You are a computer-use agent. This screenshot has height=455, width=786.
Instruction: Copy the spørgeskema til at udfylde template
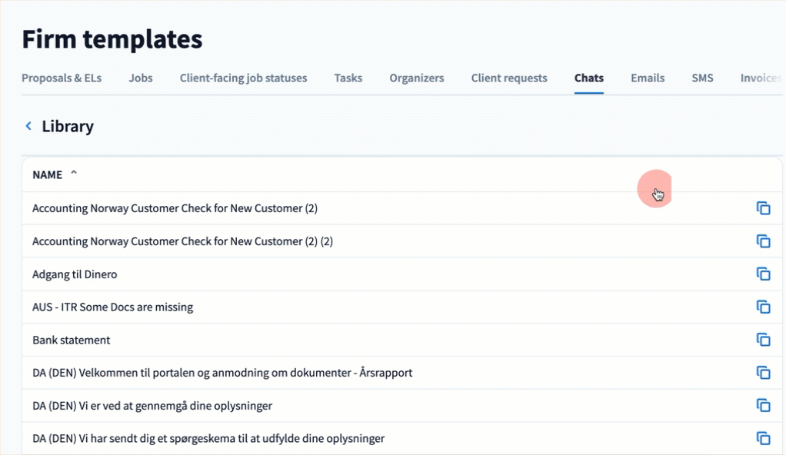763,439
